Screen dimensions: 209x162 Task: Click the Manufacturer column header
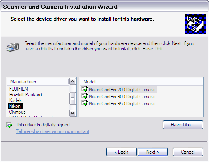(38, 82)
